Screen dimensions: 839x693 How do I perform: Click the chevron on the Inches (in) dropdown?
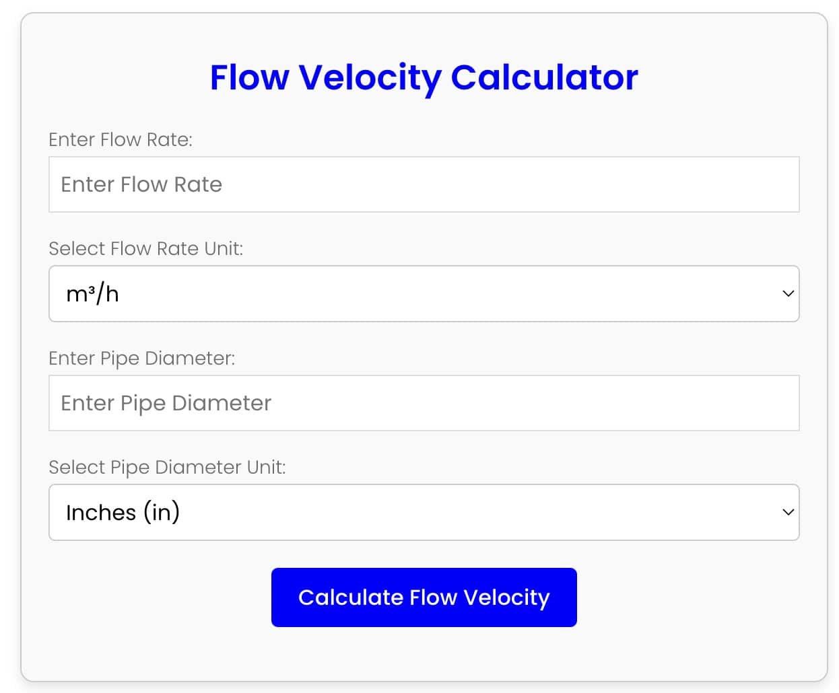[787, 512]
